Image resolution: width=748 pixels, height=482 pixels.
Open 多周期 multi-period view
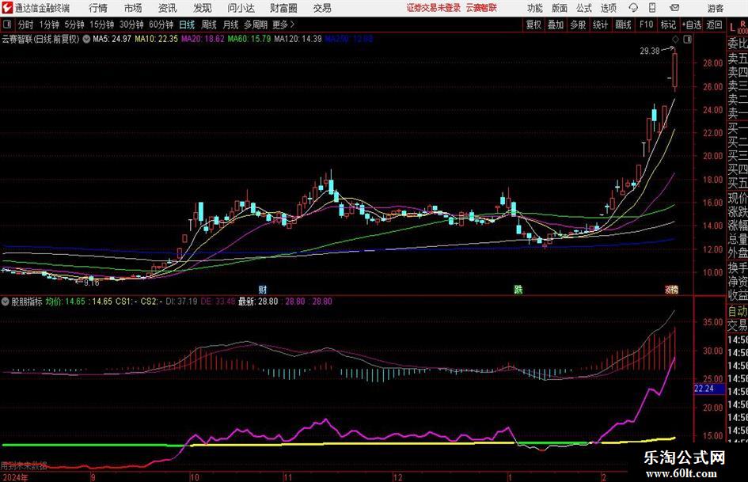click(x=256, y=25)
